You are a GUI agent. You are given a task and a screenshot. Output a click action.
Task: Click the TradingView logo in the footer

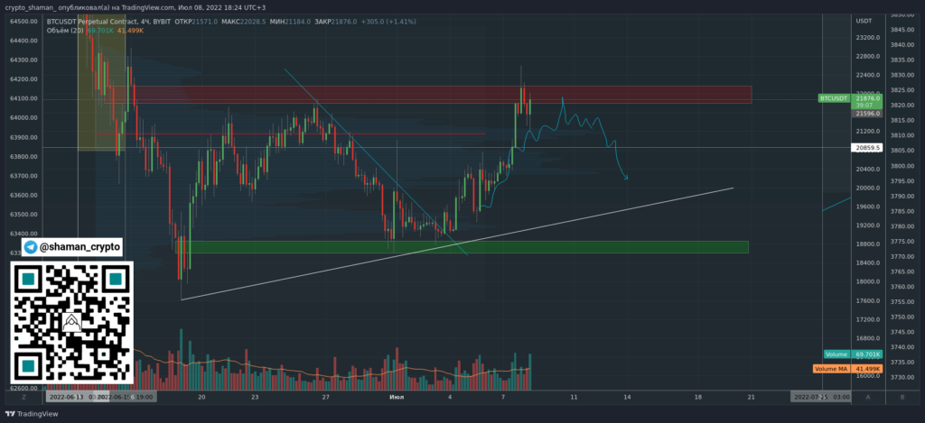(x=32, y=414)
